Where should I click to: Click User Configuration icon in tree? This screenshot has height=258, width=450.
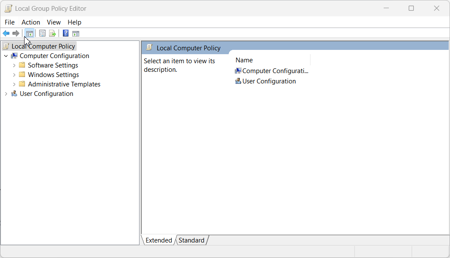coord(14,93)
